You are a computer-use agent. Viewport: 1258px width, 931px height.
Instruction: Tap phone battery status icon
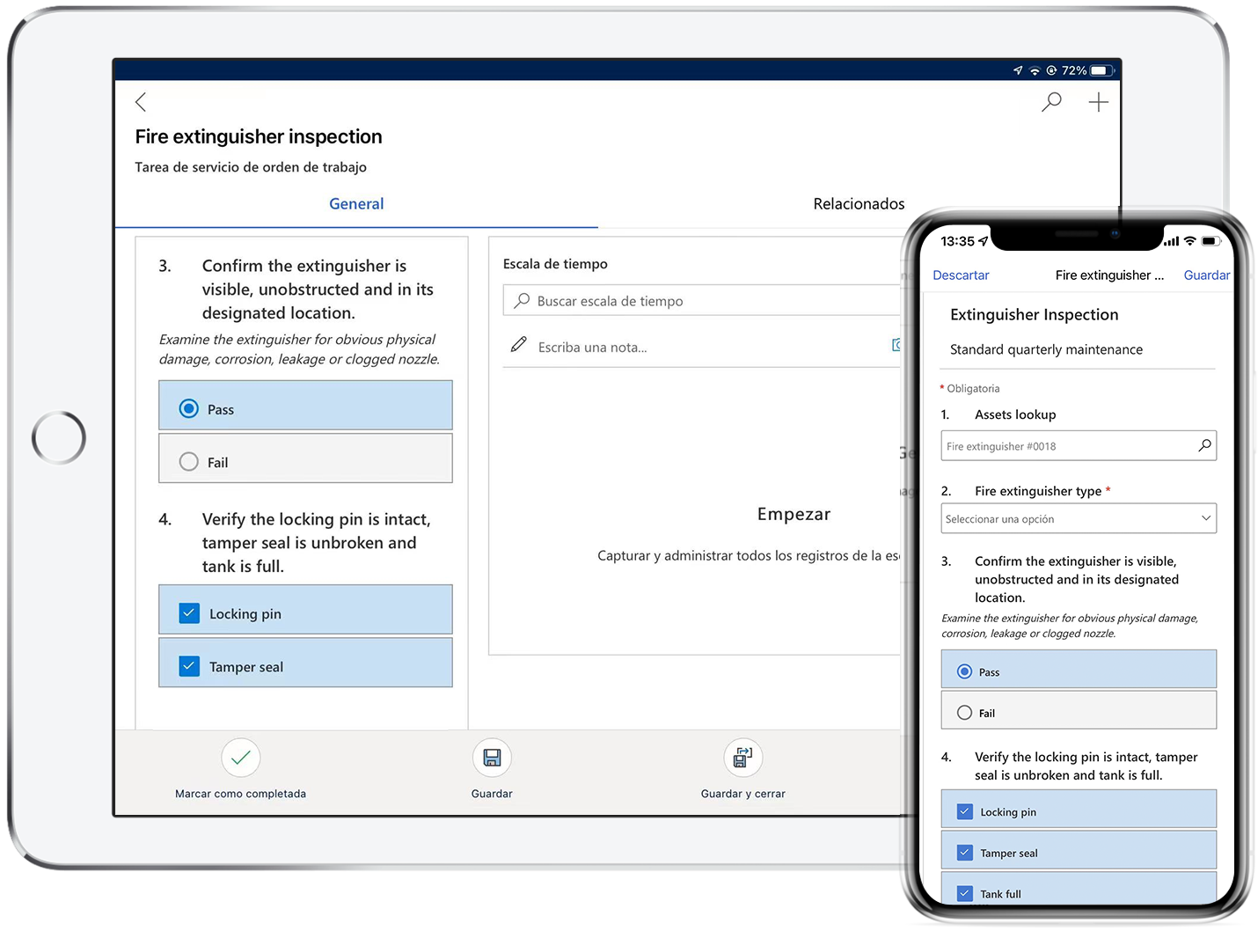tap(1210, 240)
